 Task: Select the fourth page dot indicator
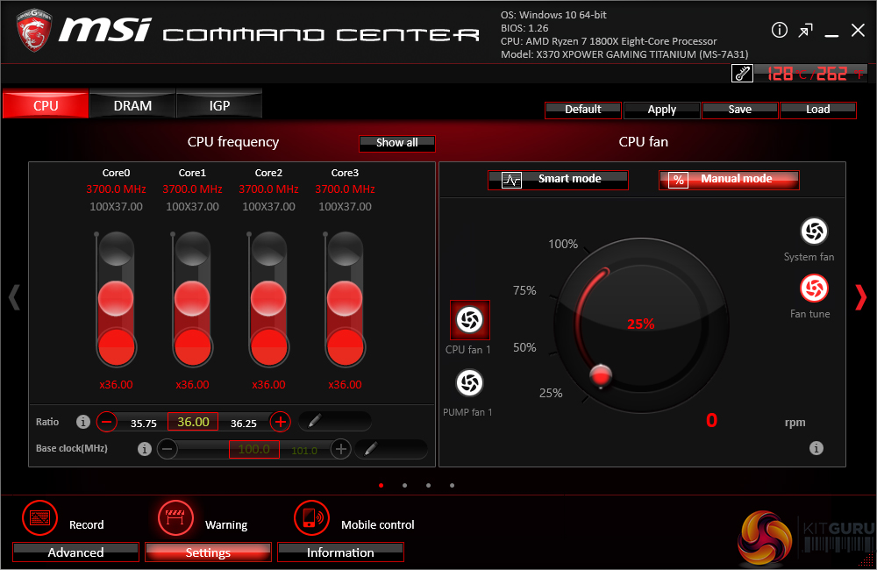[452, 486]
